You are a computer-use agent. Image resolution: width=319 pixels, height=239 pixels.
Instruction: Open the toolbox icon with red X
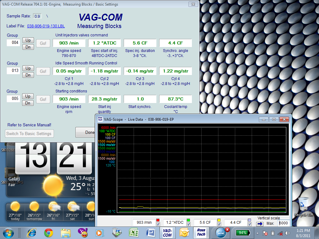(221, 233)
